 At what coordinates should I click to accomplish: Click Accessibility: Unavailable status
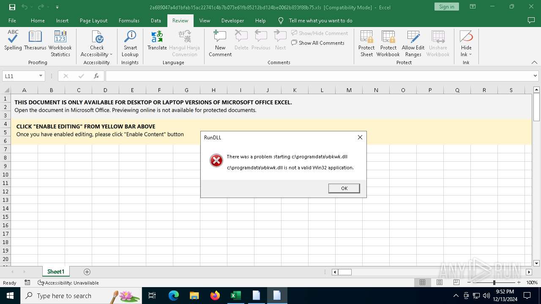coord(68,282)
